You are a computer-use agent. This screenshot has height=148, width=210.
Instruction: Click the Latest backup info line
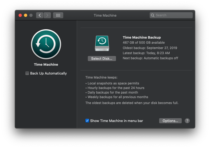coord(146,53)
